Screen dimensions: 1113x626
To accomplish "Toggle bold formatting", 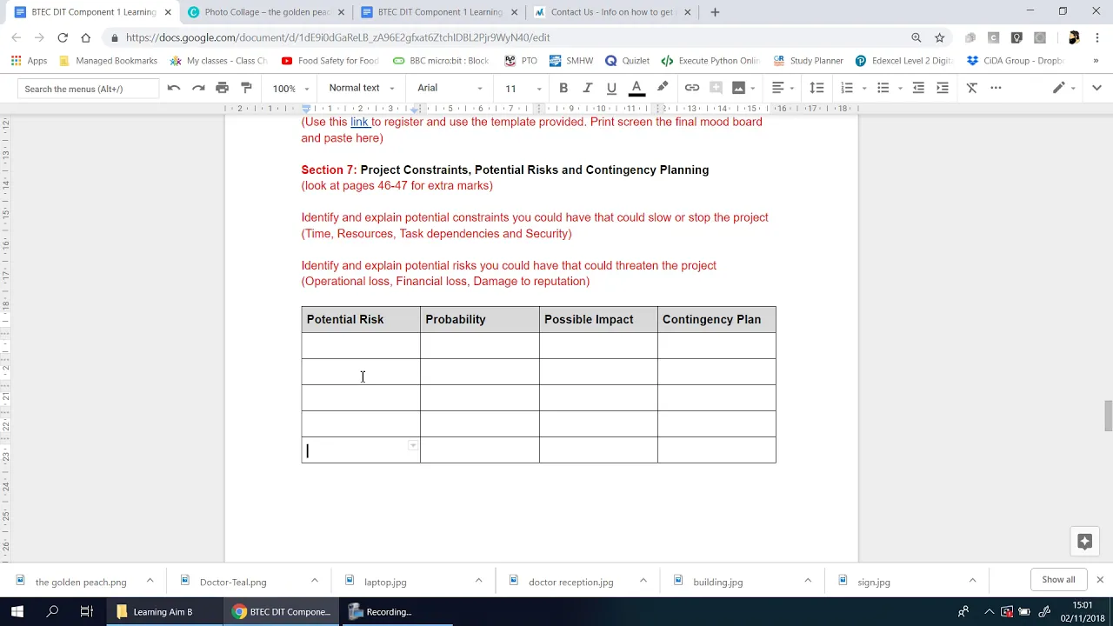I will coord(563,88).
